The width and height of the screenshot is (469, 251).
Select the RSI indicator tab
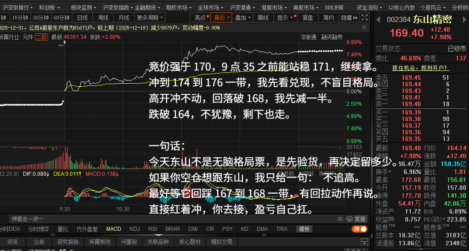pos(153,229)
